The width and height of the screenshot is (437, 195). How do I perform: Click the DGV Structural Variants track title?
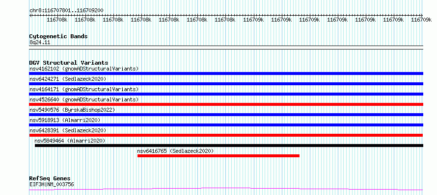point(69,63)
